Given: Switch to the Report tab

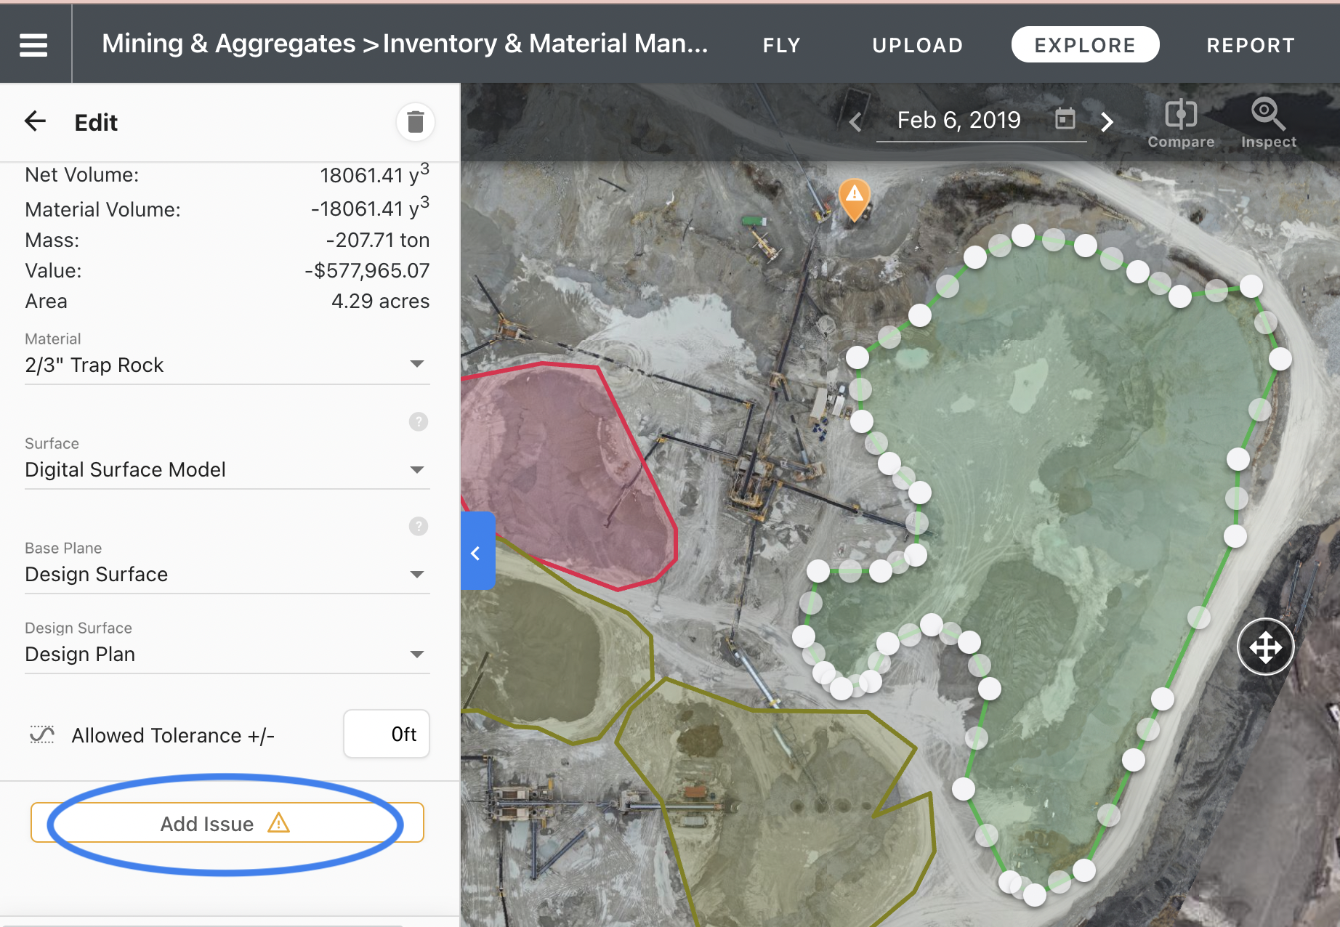Looking at the screenshot, I should point(1251,45).
